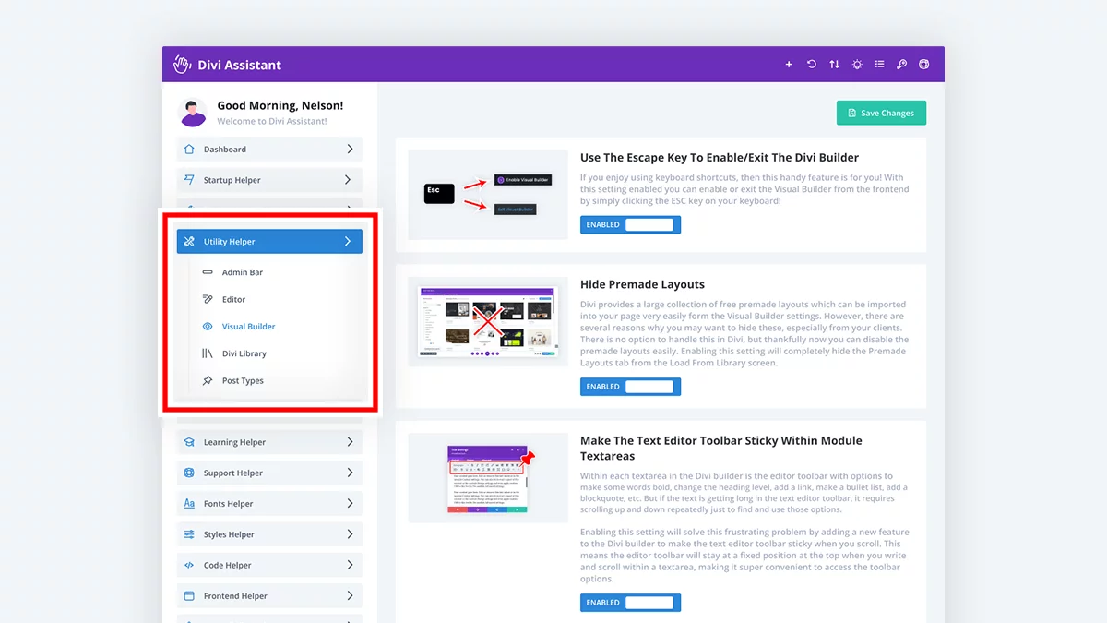
Task: Expand the Dashboard chevron arrow
Action: tap(350, 149)
